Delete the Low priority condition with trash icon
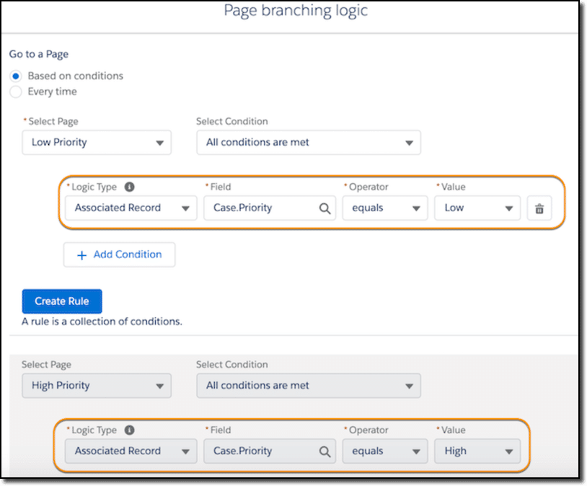This screenshot has width=587, height=486. click(x=539, y=208)
